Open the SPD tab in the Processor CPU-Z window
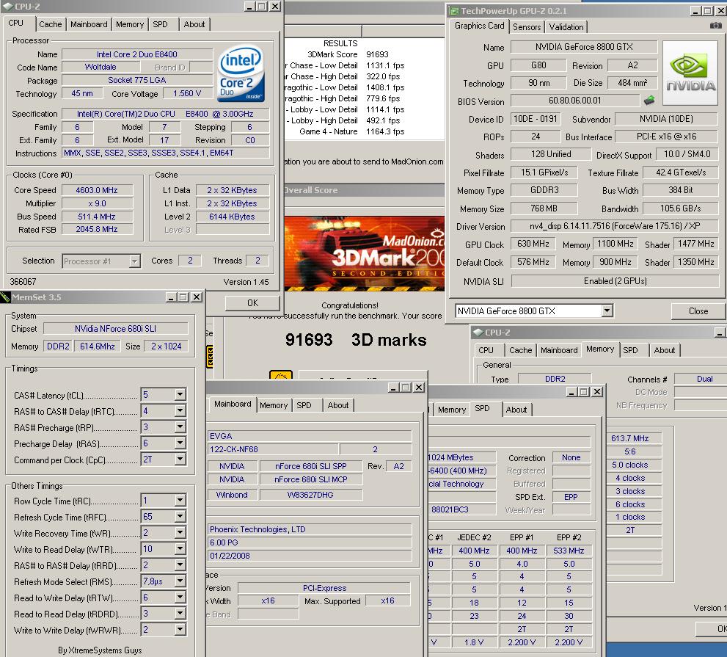Viewport: 727px width, 657px height. [x=160, y=24]
